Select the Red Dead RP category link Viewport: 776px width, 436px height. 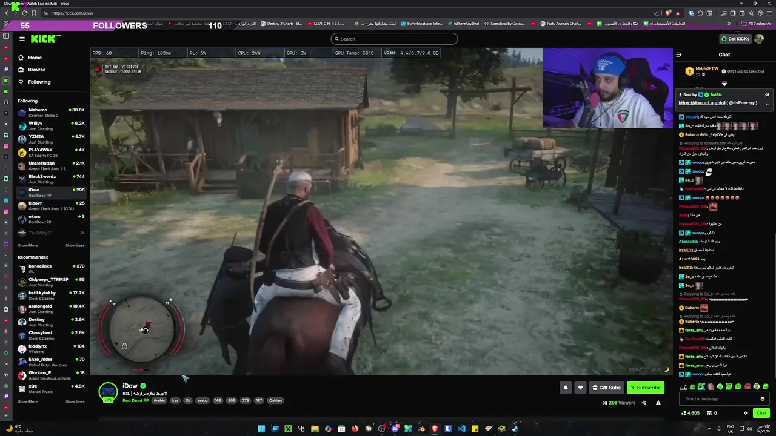pyautogui.click(x=136, y=400)
